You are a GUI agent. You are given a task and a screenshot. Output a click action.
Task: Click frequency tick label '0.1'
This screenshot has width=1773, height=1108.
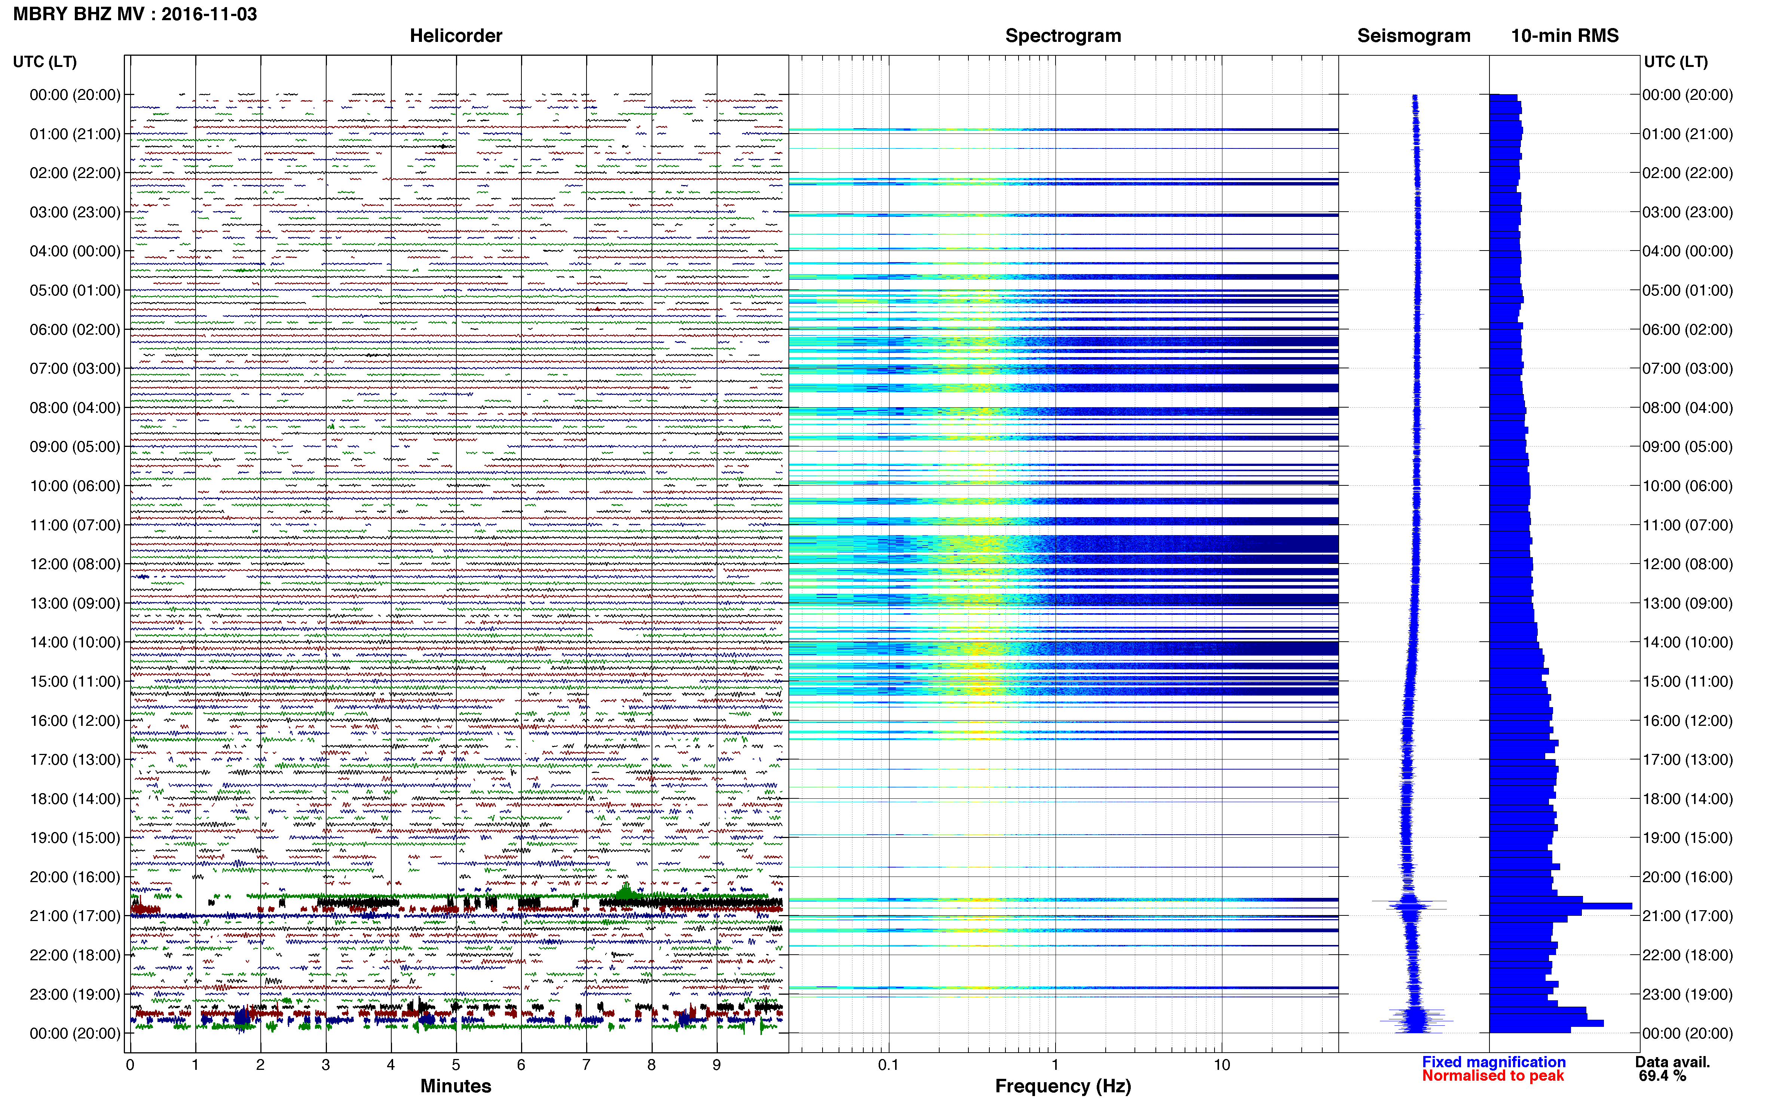[x=888, y=1065]
